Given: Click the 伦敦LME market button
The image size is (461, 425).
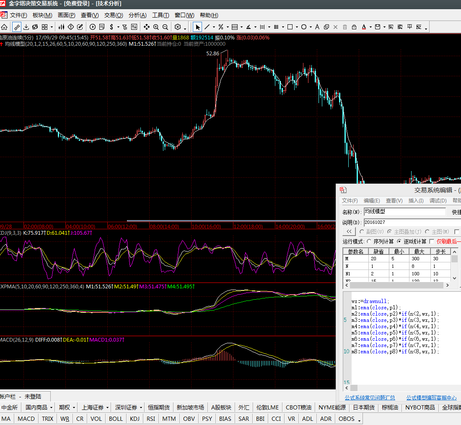Looking at the screenshot, I should [267, 407].
